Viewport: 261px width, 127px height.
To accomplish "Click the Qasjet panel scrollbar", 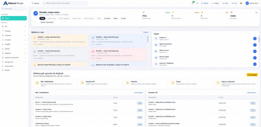I will pyautogui.click(x=259, y=40).
